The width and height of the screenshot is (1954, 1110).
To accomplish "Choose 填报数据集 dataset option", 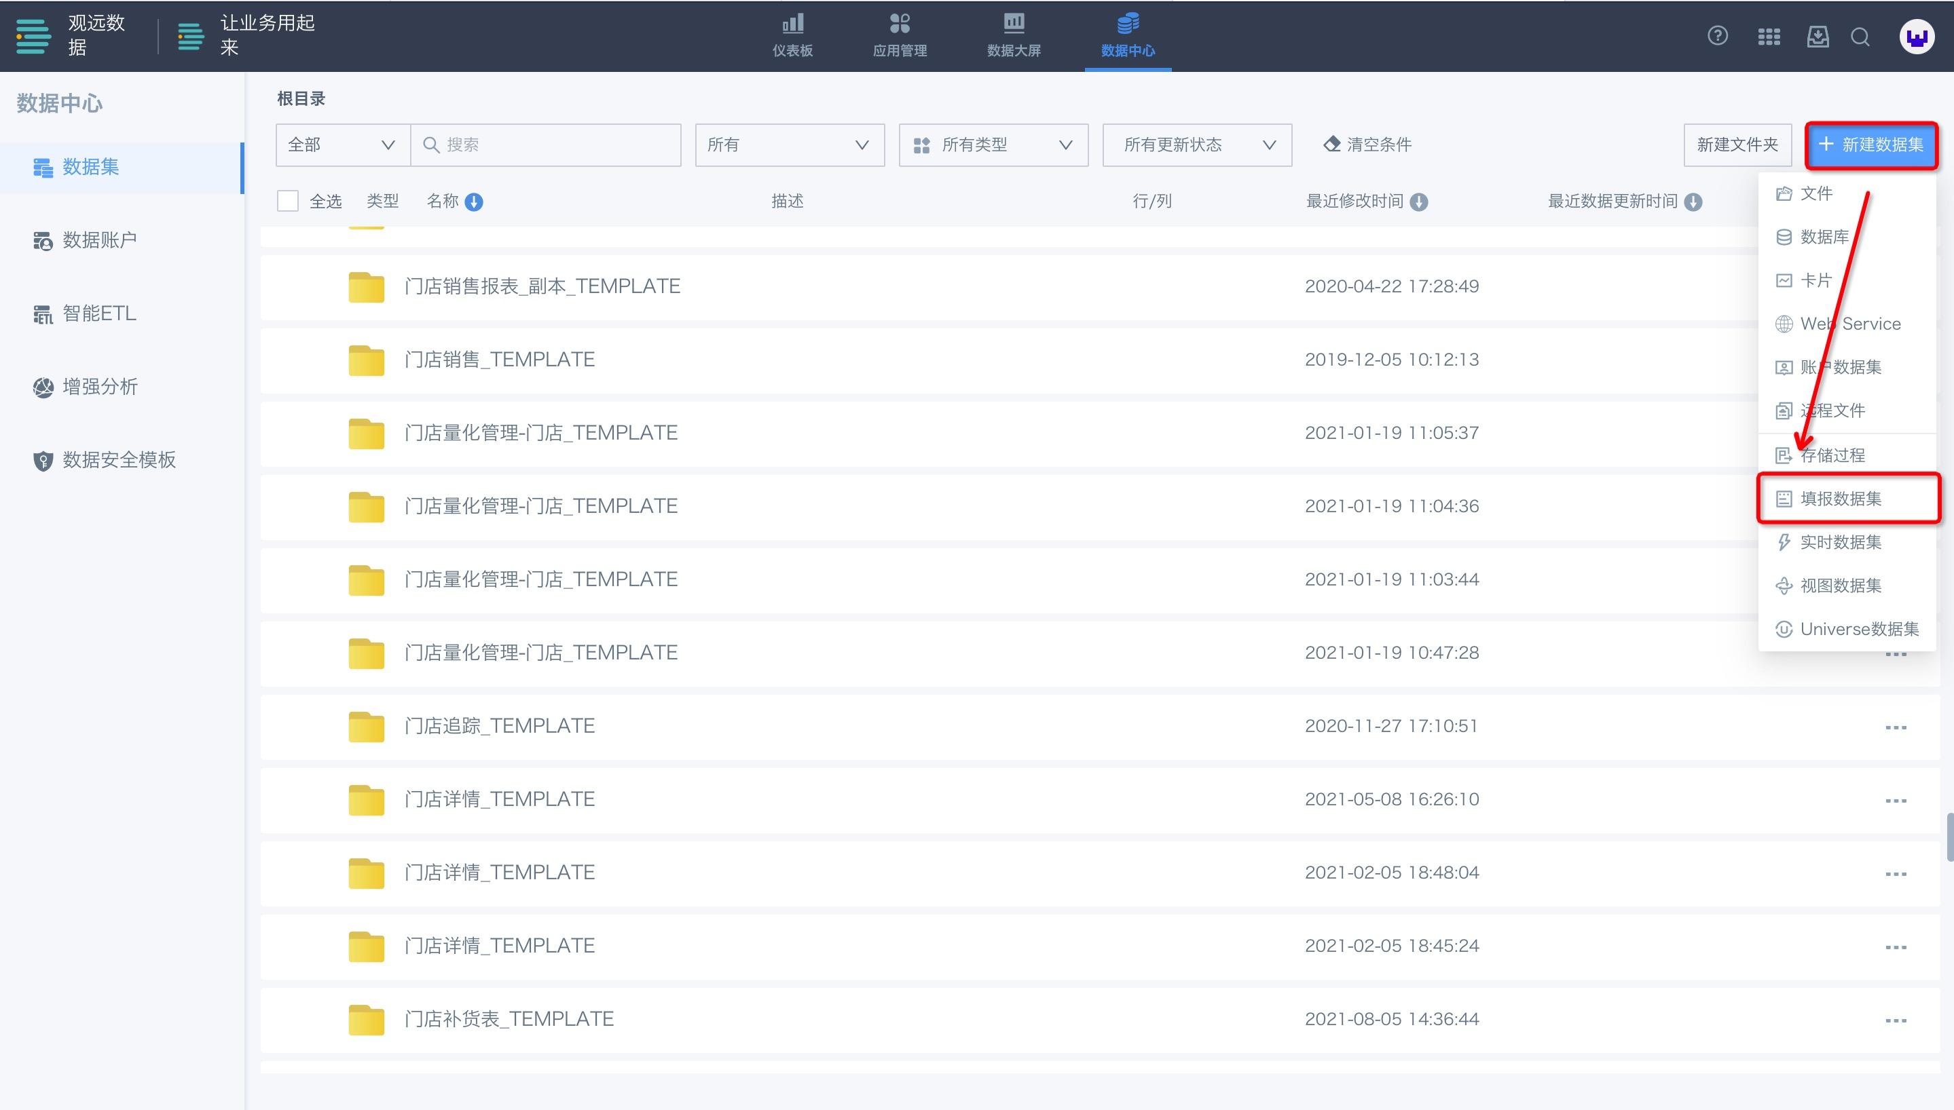I will point(1847,499).
